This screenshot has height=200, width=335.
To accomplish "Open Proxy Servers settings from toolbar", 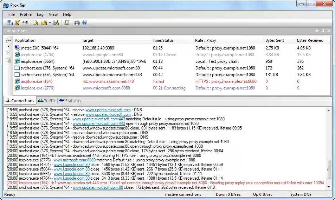I will point(9,23).
